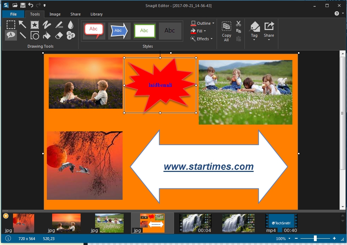Open the Library tab
347x245 pixels.
point(96,14)
